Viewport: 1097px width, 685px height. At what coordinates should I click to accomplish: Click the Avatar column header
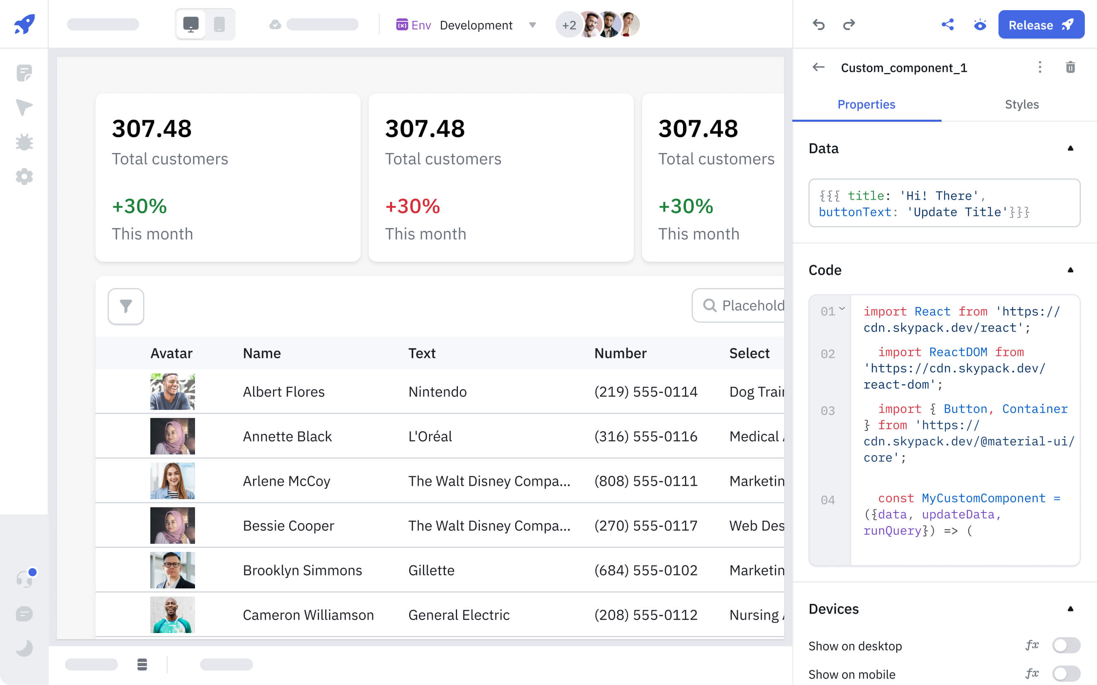tap(171, 353)
